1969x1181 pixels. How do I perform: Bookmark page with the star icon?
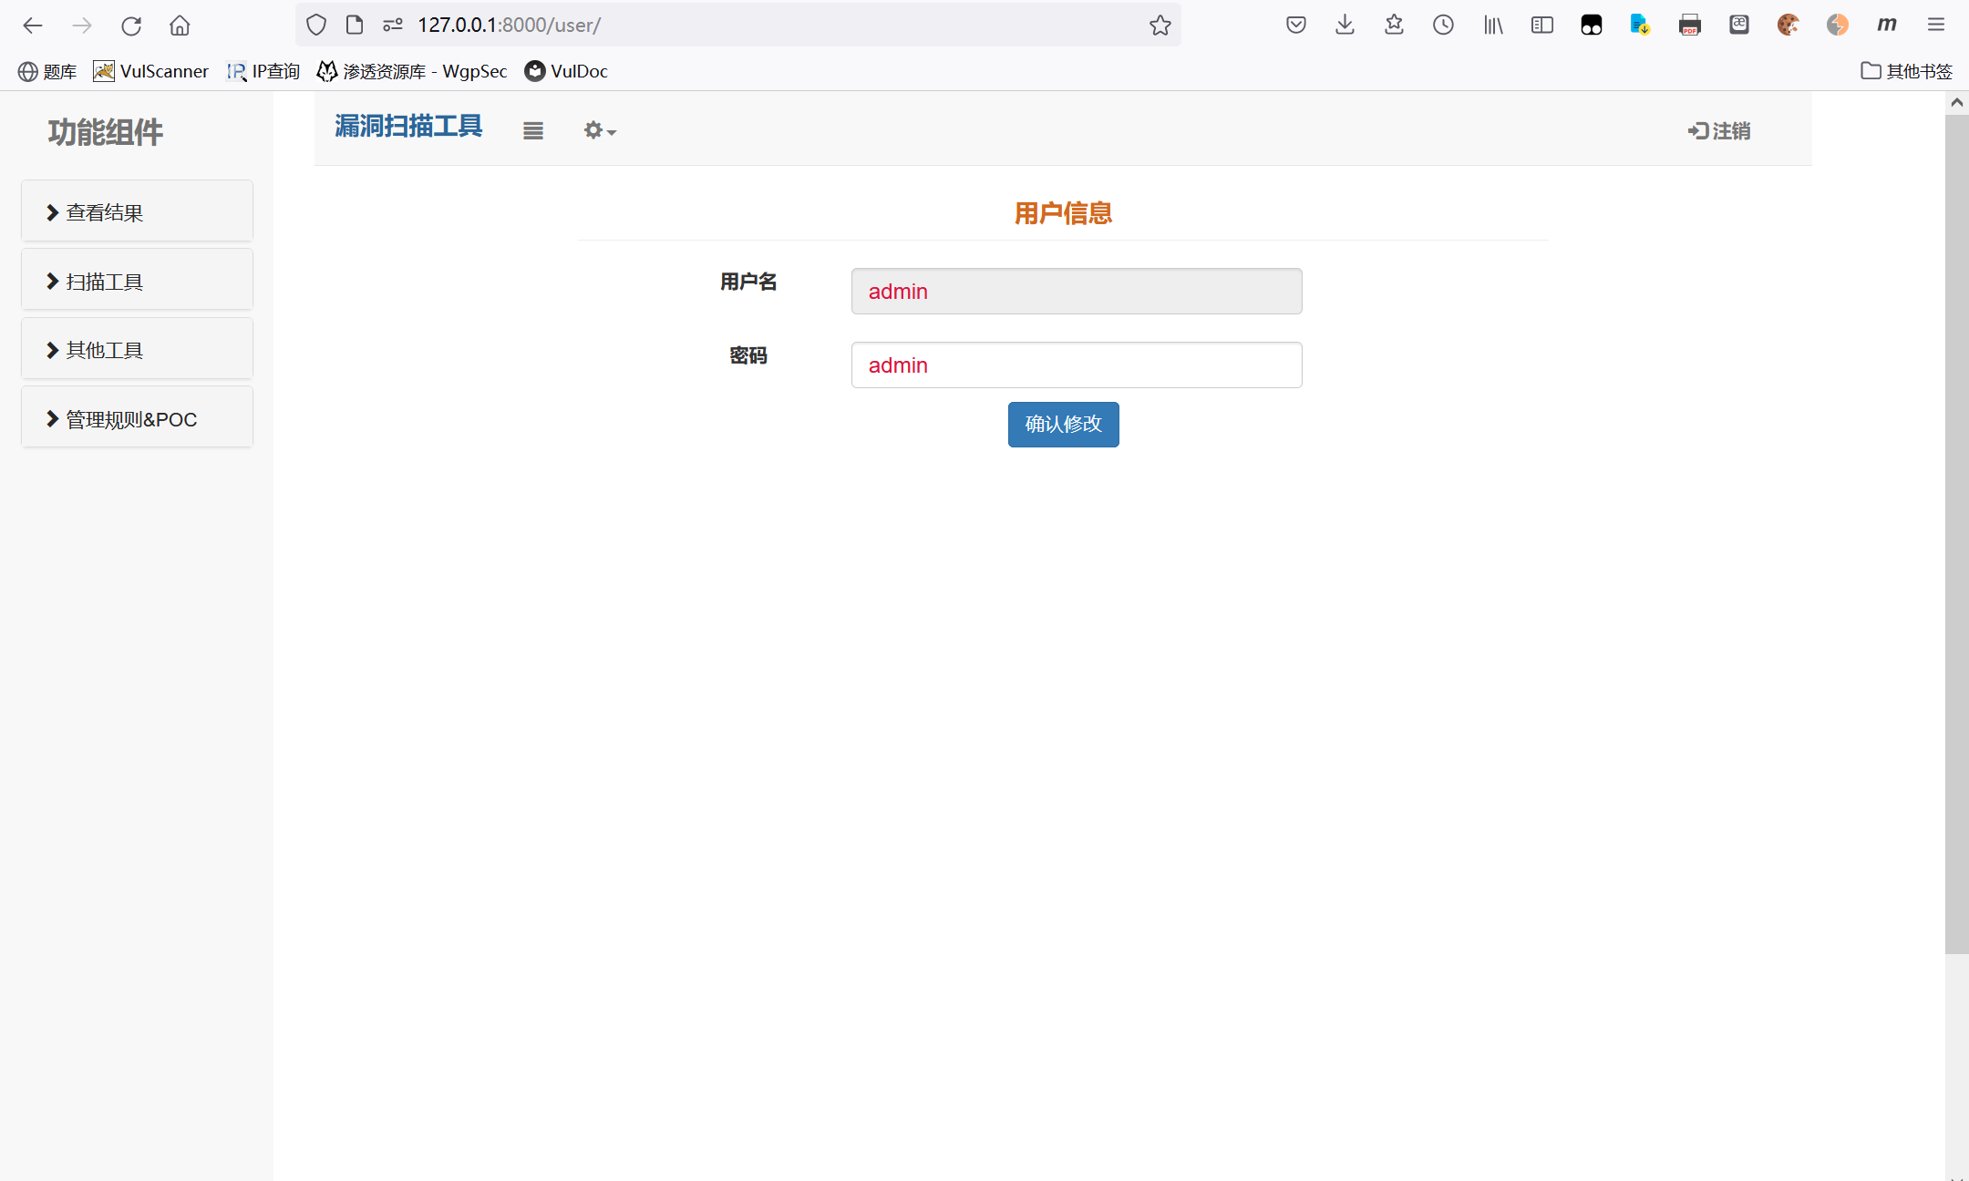pos(1160,26)
